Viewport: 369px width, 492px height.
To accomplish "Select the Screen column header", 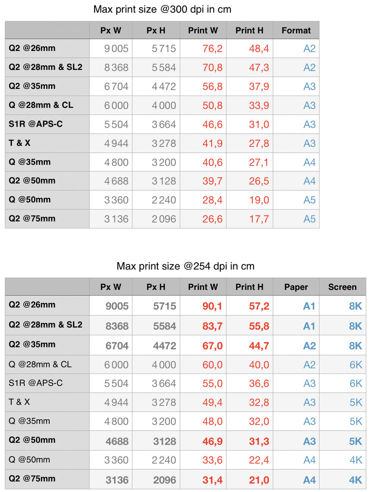I will 342,287.
